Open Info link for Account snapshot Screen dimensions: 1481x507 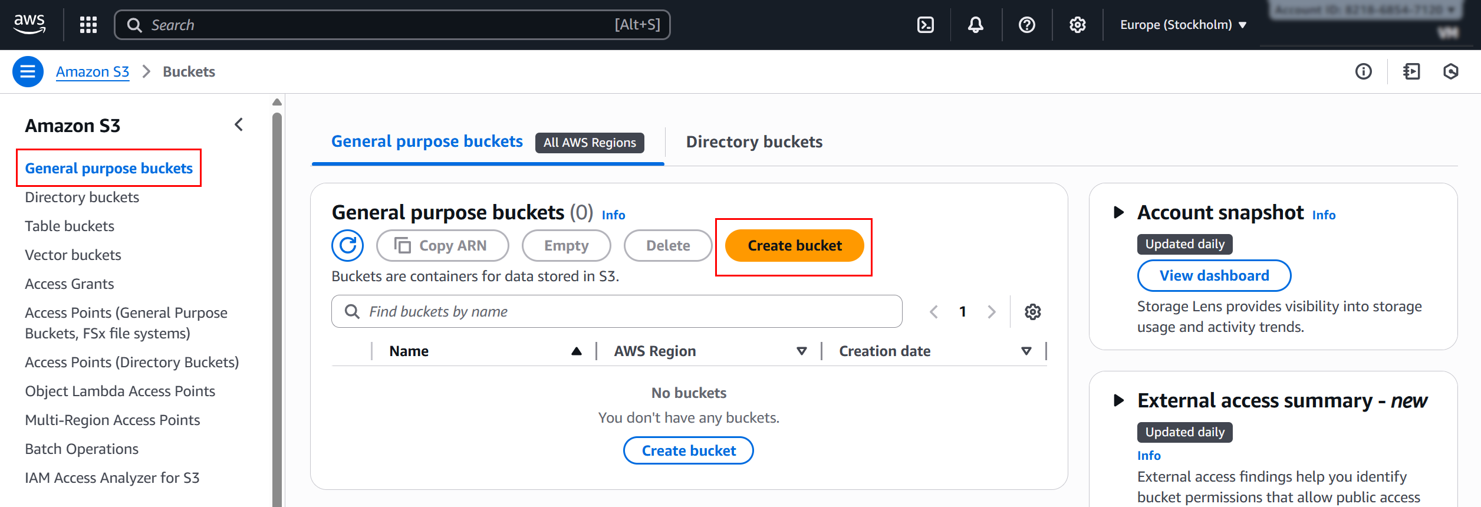pyautogui.click(x=1324, y=215)
